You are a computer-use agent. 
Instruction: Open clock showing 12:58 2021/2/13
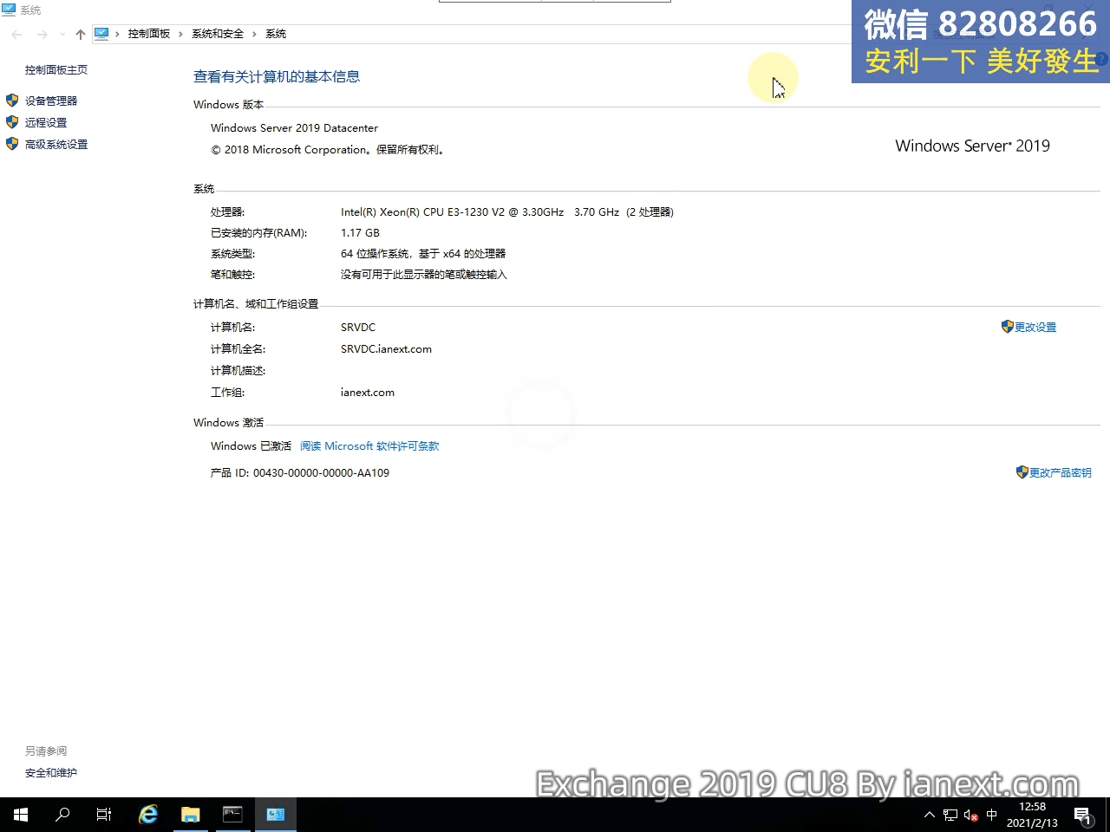click(1032, 815)
